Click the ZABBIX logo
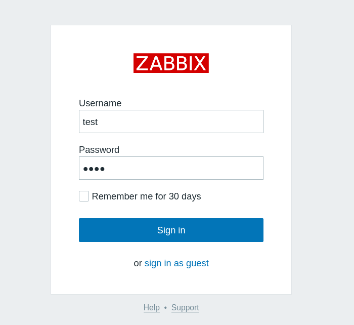 [171, 63]
